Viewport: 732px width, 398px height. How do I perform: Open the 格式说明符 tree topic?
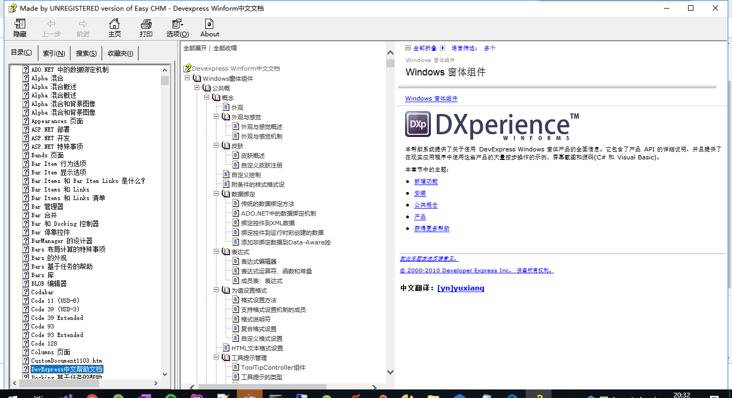coord(256,319)
